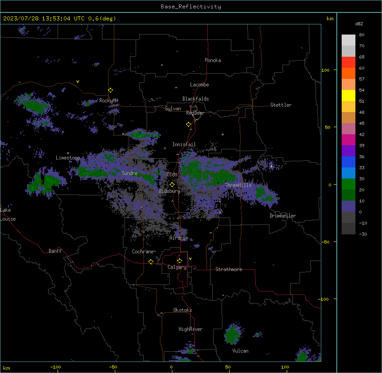The height and width of the screenshot is (373, 382).
Task: Click the Banff label
Action: (55, 251)
